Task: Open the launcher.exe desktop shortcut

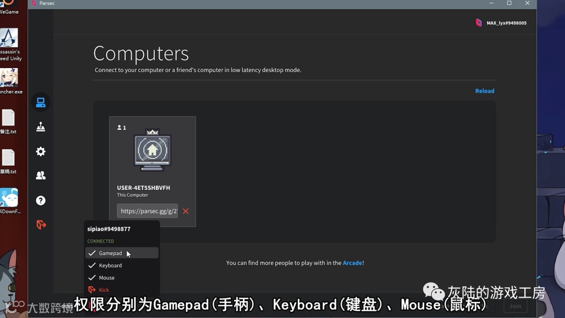Action: pos(10,82)
